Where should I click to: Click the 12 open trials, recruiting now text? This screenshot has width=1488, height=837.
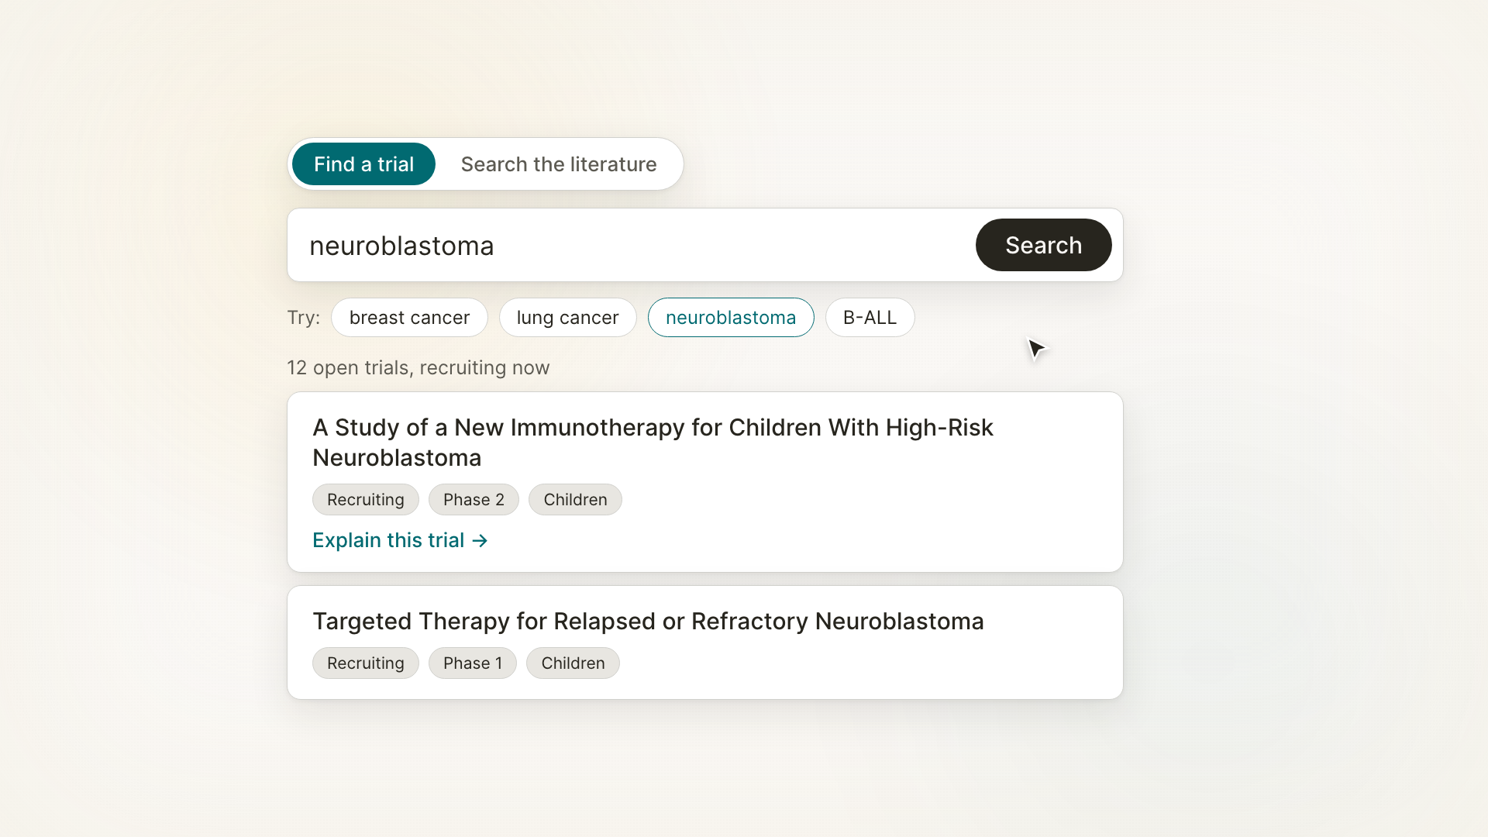(x=418, y=368)
